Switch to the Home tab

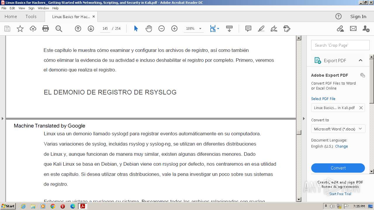click(11, 17)
